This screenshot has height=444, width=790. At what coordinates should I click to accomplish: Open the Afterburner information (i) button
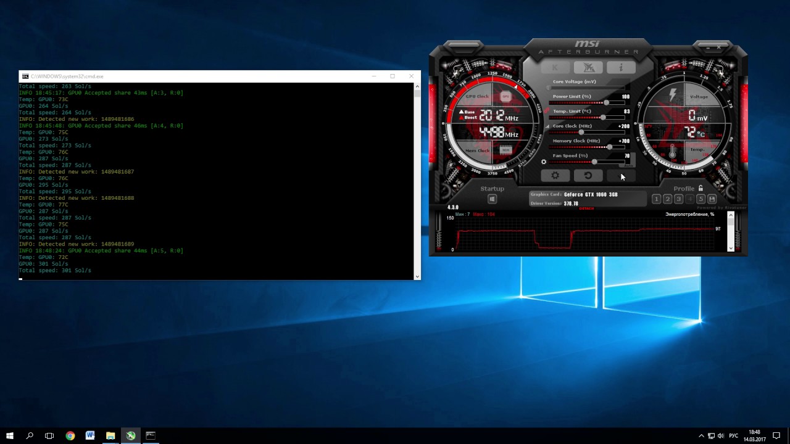[x=621, y=68]
